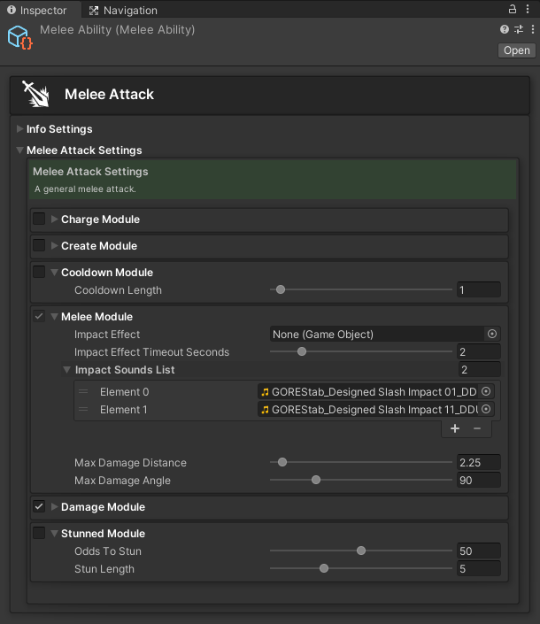Enable the Stunned Module checkbox
The image size is (540, 624).
[39, 534]
